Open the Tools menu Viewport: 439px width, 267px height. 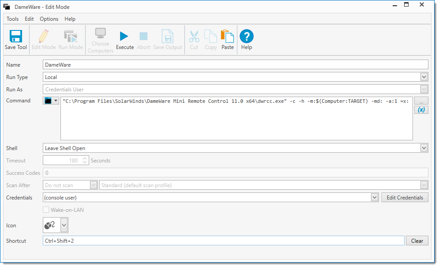click(13, 19)
